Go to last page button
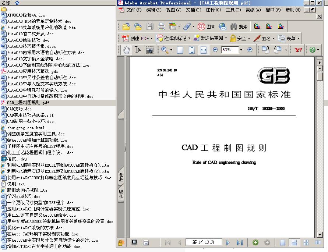 (240, 242)
